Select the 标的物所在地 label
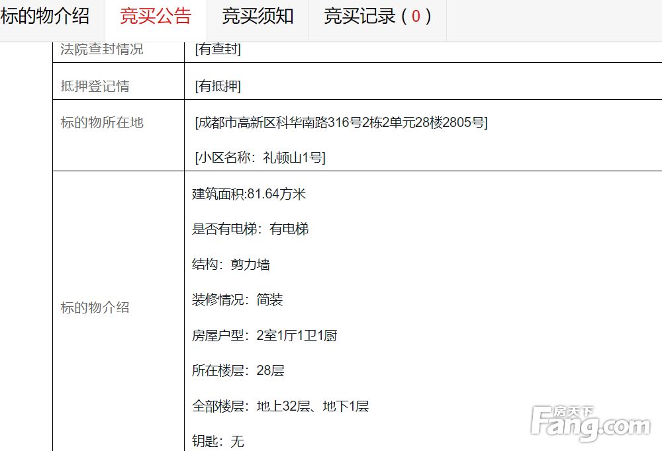Screen dimensions: 662x451 pos(102,122)
